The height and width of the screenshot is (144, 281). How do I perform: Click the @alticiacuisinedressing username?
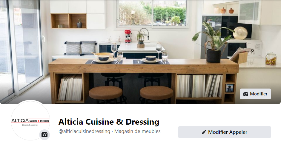[84, 131]
